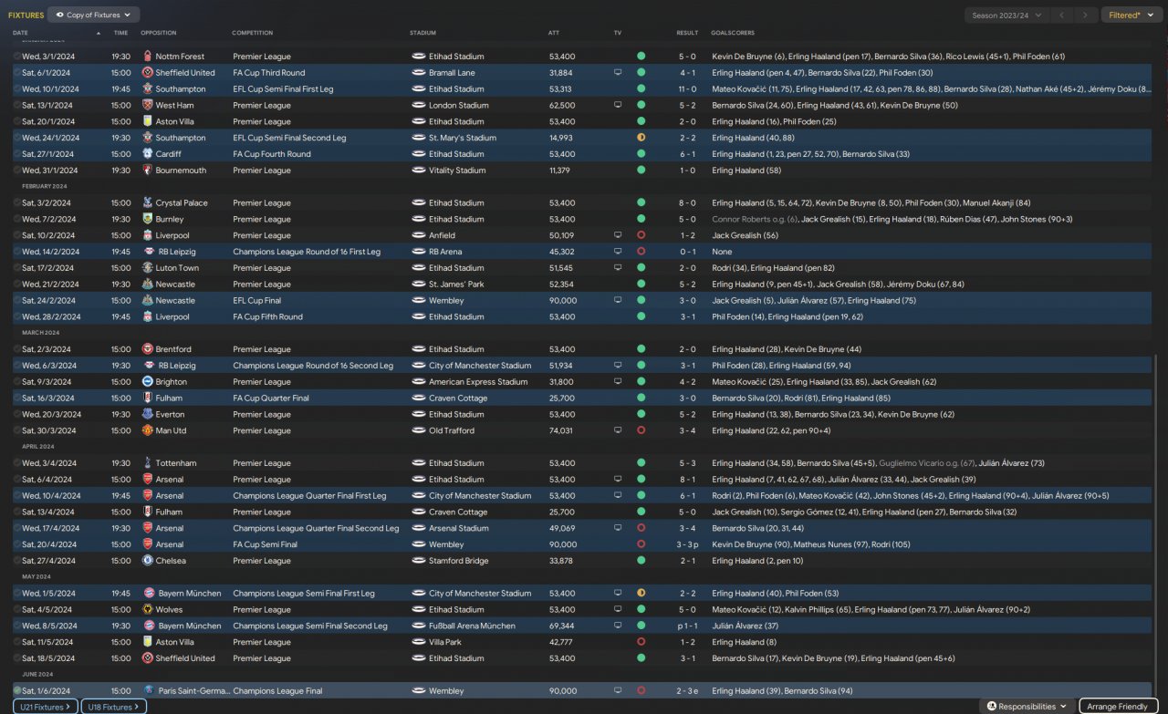Click the Fußball Arena München stadium name
This screenshot has height=714, width=1168.
pyautogui.click(x=472, y=626)
